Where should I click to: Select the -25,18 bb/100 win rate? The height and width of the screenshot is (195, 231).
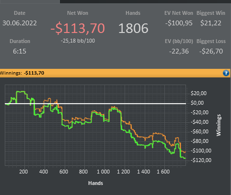[x=78, y=41]
